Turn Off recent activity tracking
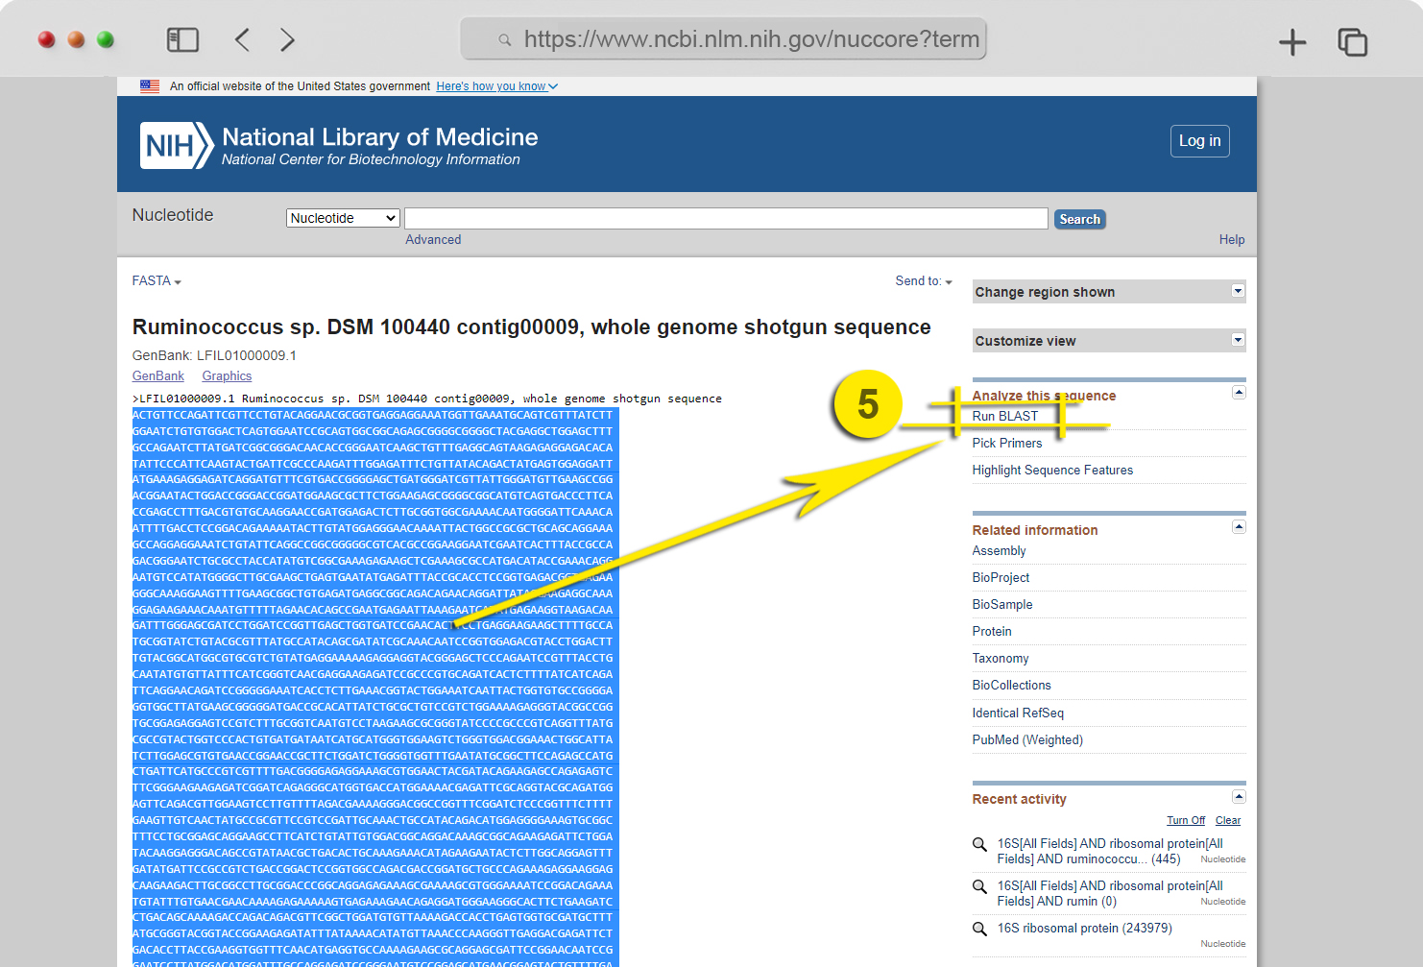 1186,820
